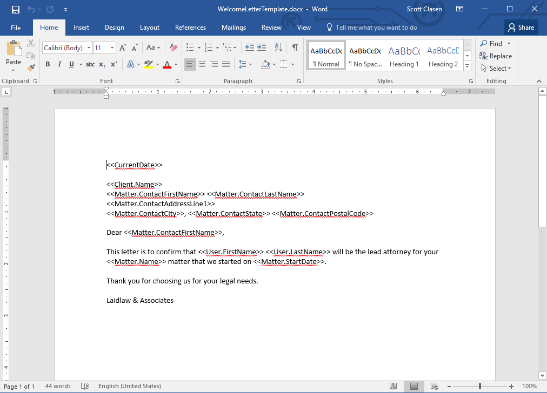The width and height of the screenshot is (547, 393).
Task: Click the Grow Font icon
Action: 123,48
